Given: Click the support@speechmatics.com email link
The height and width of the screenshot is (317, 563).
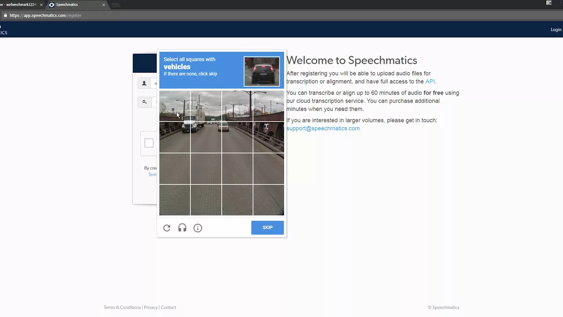Looking at the screenshot, I should pos(323,129).
